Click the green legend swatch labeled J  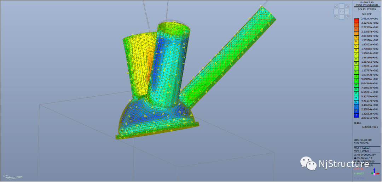tap(356, 76)
